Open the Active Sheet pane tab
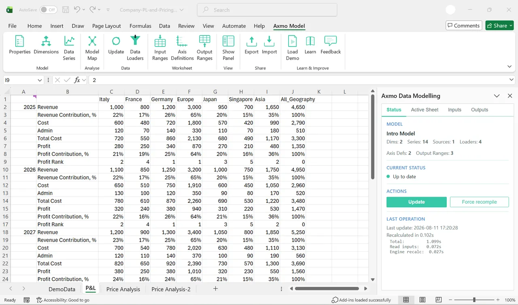The height and width of the screenshot is (305, 518). point(425,109)
